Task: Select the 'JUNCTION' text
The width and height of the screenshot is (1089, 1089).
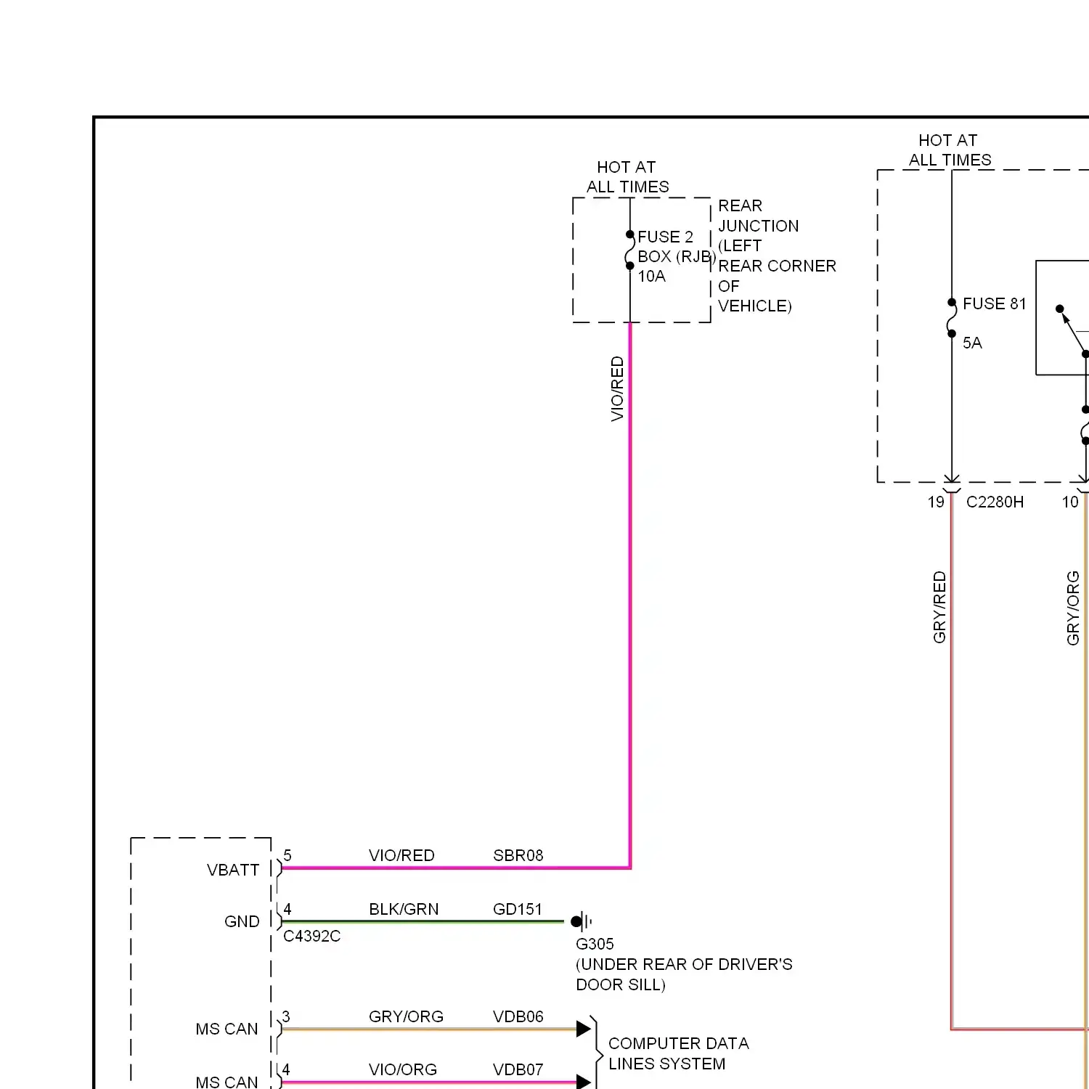Action: click(x=758, y=226)
